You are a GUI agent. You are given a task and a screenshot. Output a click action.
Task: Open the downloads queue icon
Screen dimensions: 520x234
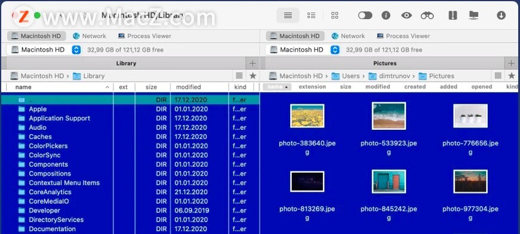(501, 15)
